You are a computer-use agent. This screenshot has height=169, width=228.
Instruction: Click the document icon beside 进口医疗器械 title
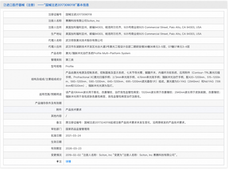5,5
